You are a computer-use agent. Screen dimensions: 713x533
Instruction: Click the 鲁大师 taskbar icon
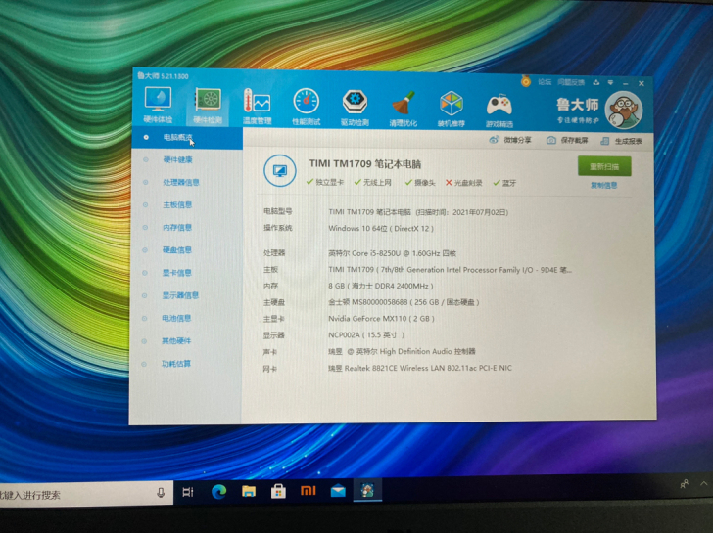point(367,490)
